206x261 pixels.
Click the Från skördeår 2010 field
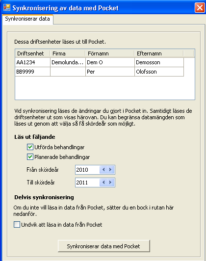click(87, 170)
